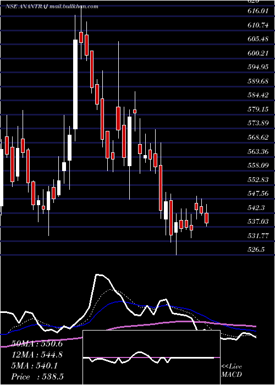Image resolution: width=275 pixels, height=385 pixels.
Task: Click the last red candlestick on the right
Action: [206, 218]
